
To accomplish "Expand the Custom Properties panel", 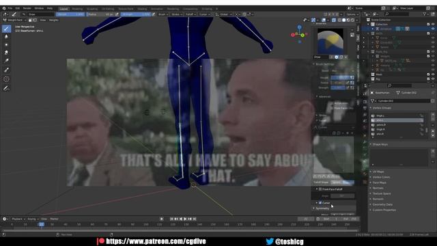I will [384, 210].
